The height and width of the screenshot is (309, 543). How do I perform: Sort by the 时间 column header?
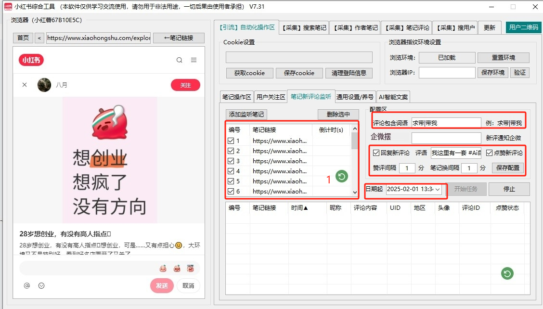pos(299,208)
